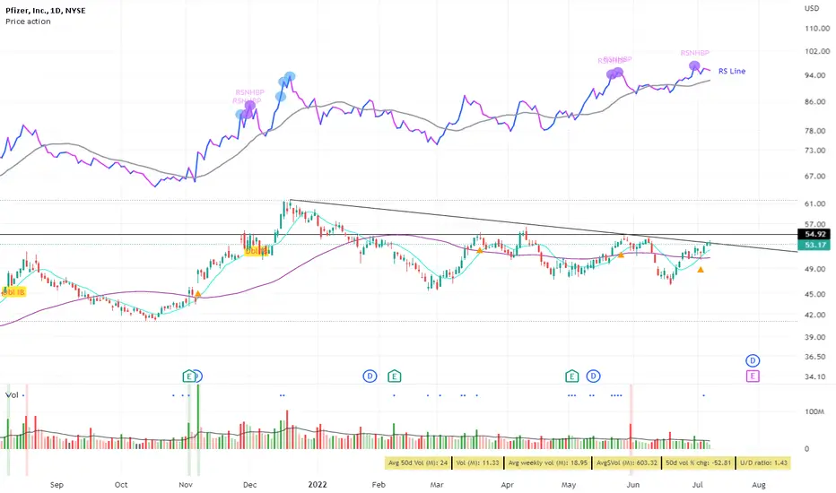
Task: Click the upcoming purple earnings E marker
Action: click(x=753, y=376)
